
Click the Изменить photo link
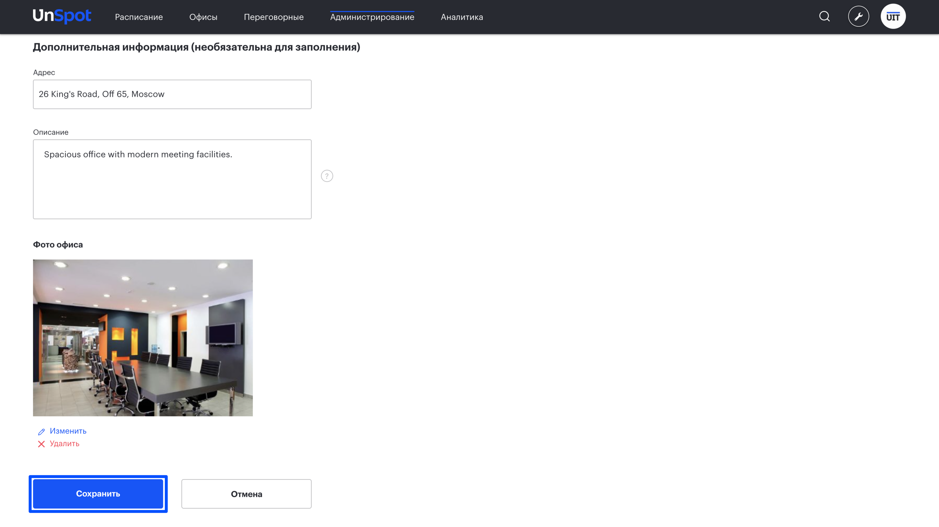[x=68, y=431]
